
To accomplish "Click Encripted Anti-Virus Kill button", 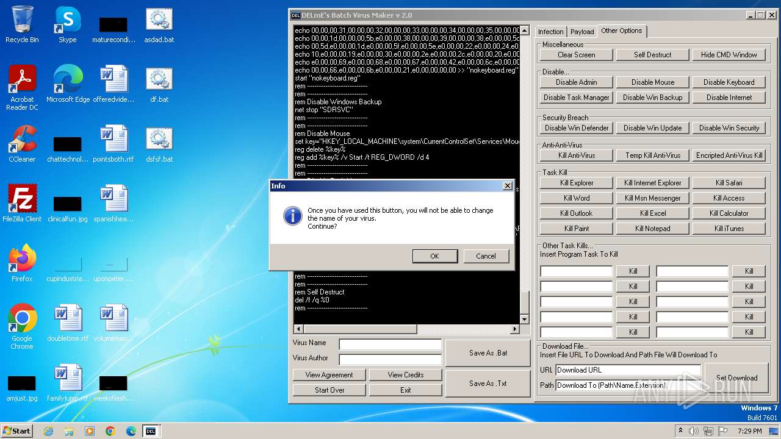I will 729,155.
